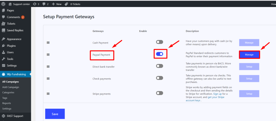Click the Tools wrench icon
The height and width of the screenshot is (121, 276).
click(3, 59)
